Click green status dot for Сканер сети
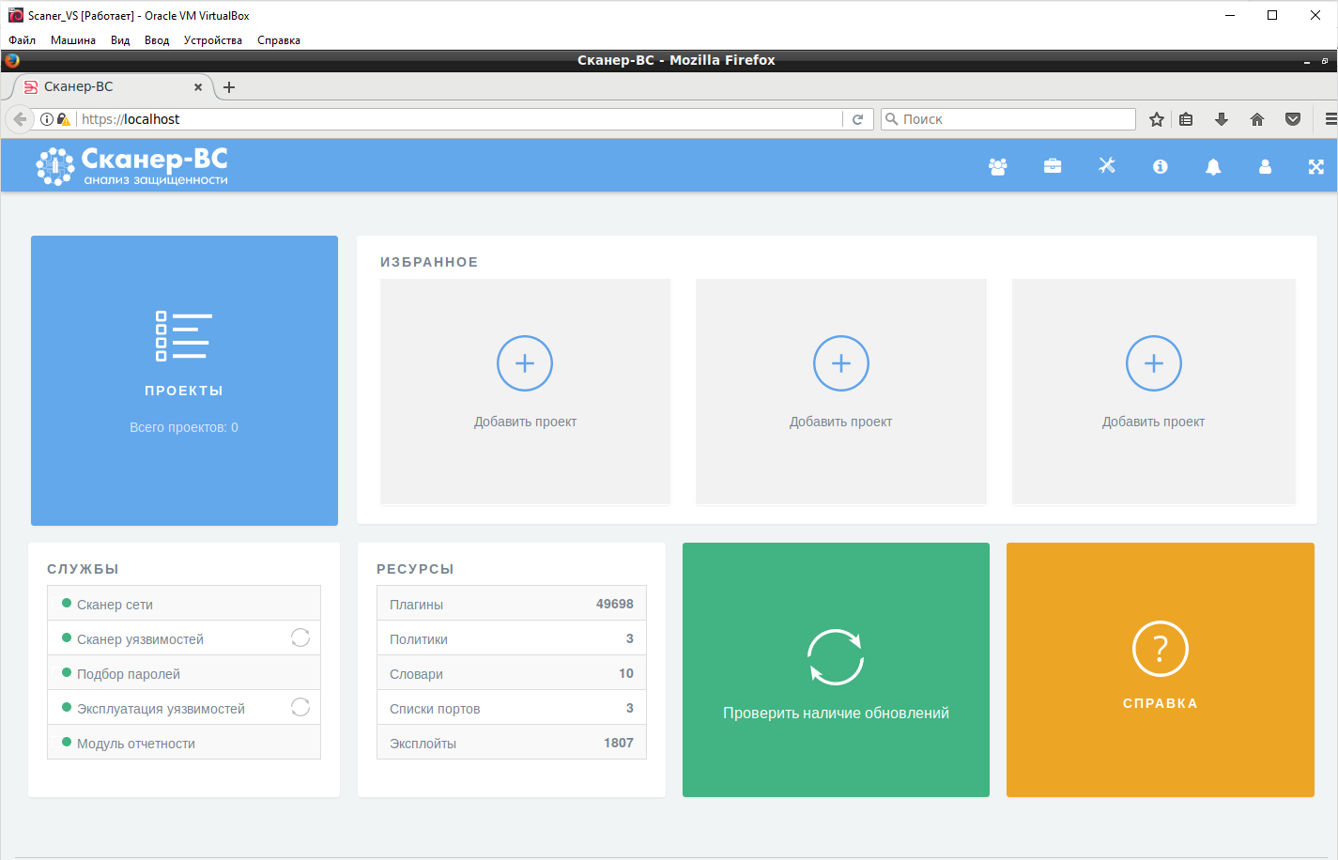The height and width of the screenshot is (860, 1338). coord(67,604)
